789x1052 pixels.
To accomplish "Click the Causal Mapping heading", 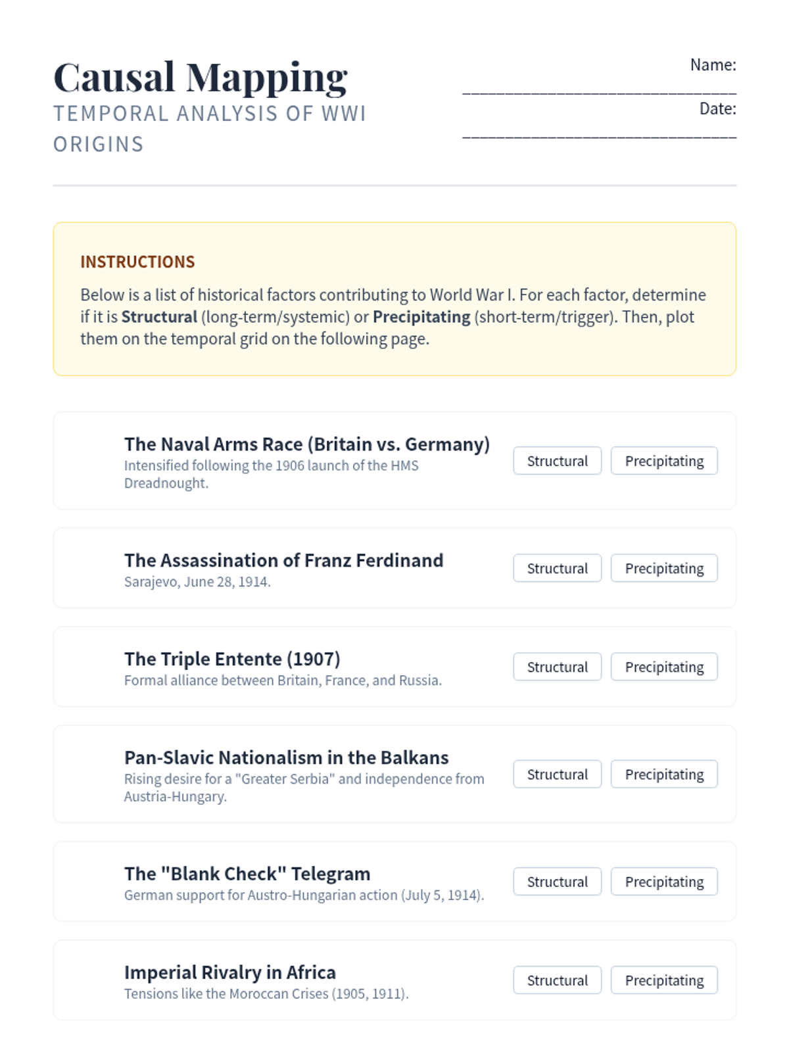I will click(x=201, y=78).
